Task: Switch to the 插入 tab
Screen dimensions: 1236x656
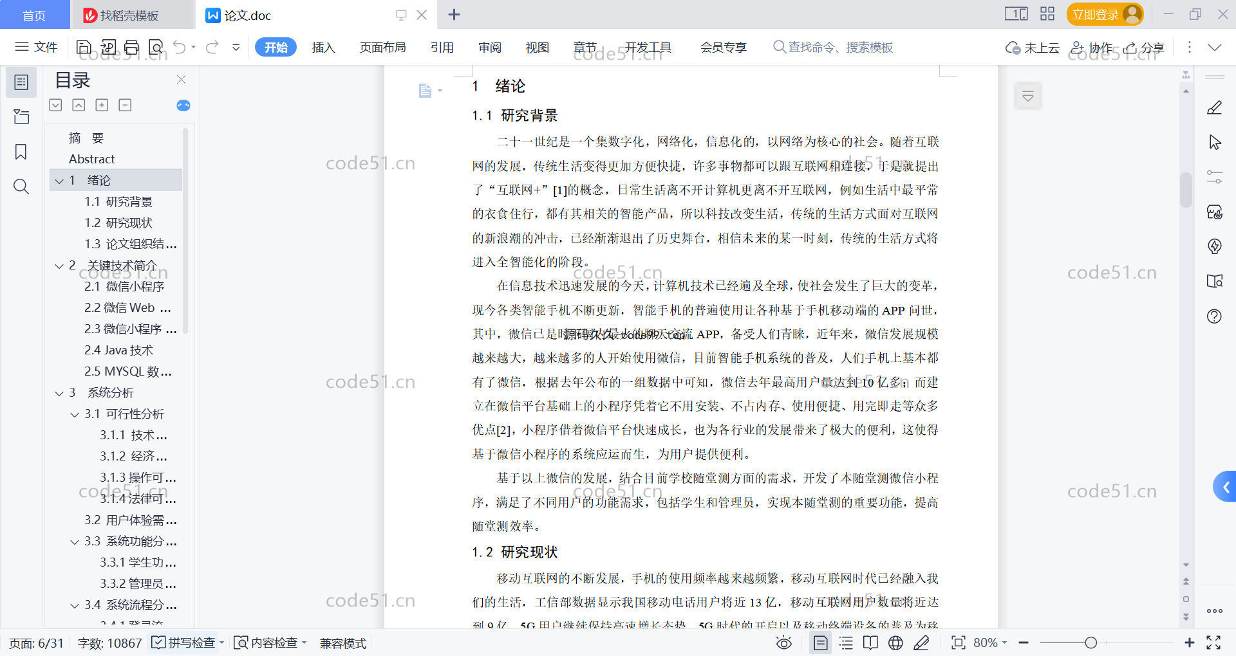Action: click(x=323, y=47)
